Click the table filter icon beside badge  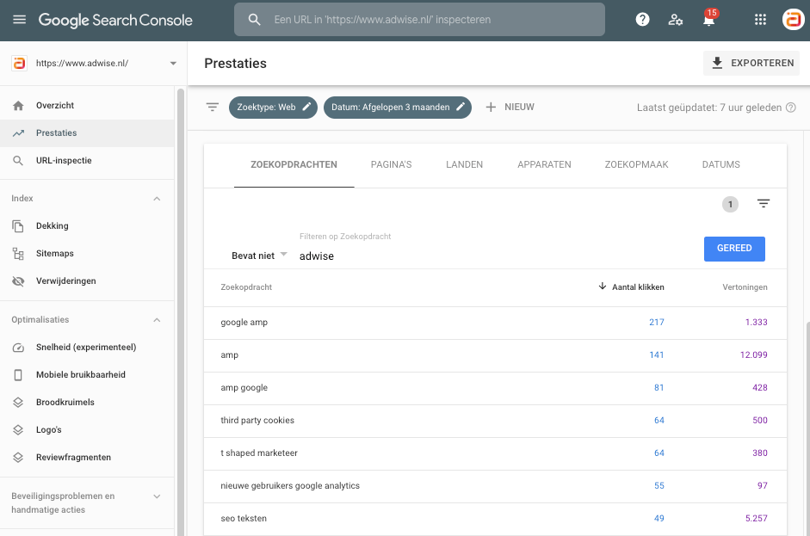click(764, 204)
